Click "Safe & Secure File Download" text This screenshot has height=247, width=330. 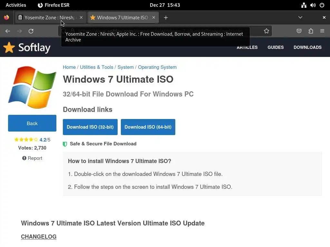(103, 144)
